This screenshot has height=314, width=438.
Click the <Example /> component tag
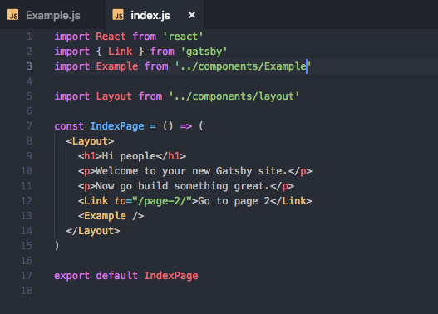111,216
